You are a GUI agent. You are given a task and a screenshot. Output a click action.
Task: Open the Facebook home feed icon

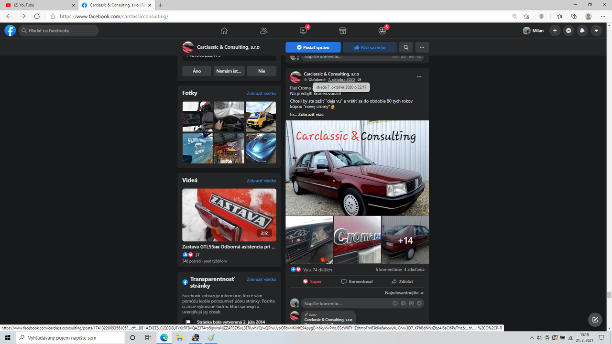click(x=224, y=31)
